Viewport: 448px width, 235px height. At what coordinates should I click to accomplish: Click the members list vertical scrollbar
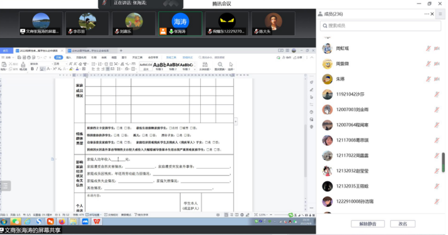click(x=444, y=162)
